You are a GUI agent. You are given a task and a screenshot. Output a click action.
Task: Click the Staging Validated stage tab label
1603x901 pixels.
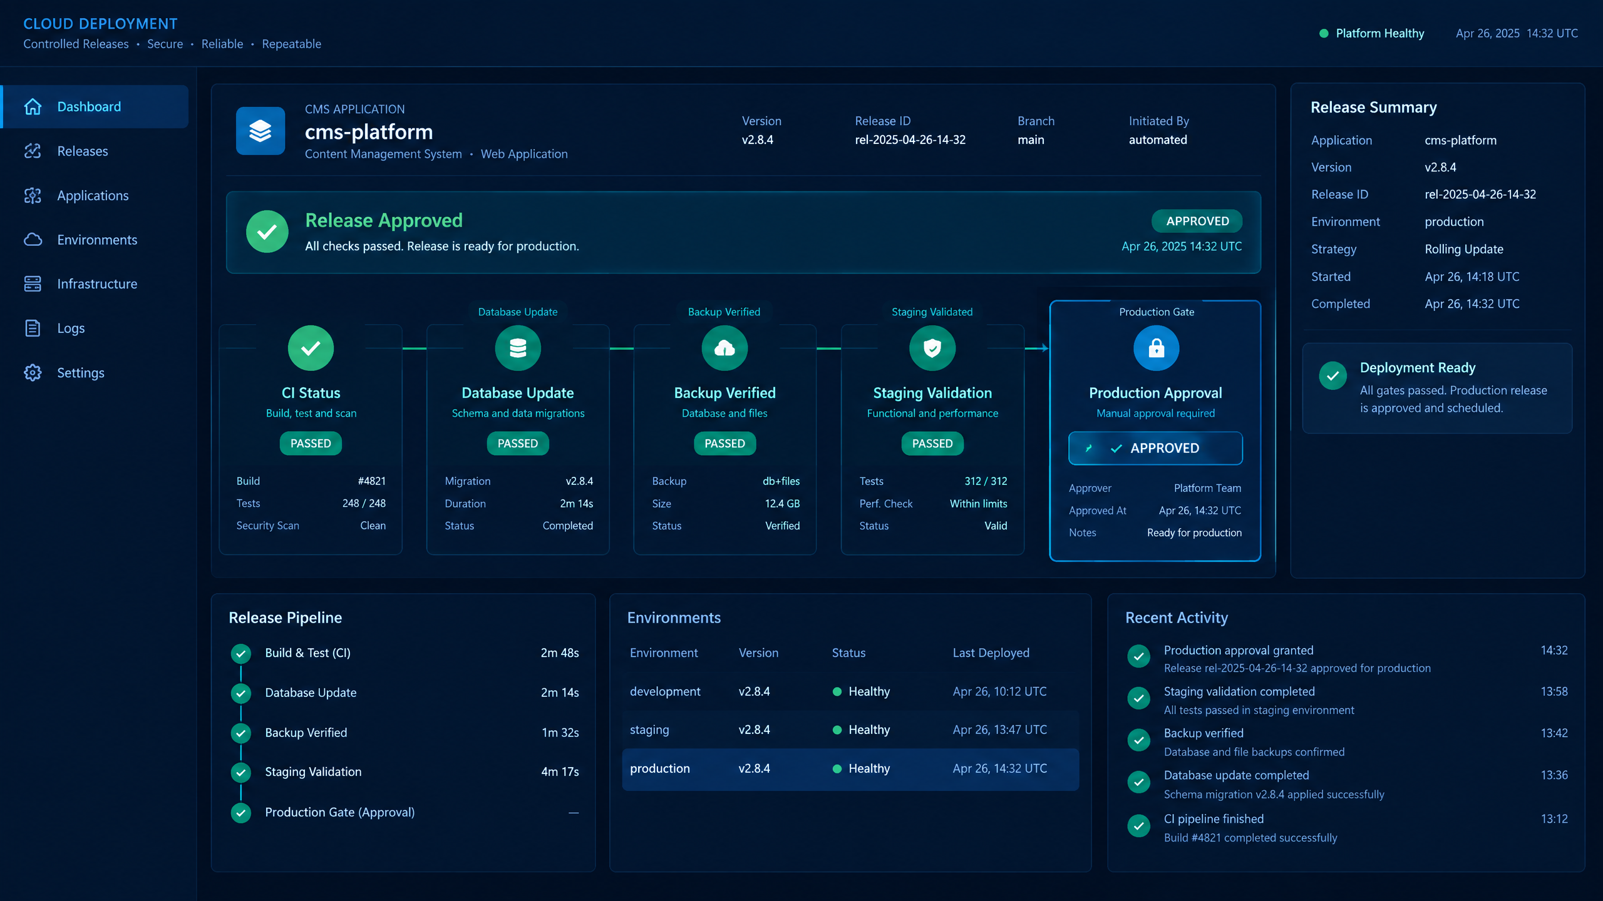click(932, 312)
